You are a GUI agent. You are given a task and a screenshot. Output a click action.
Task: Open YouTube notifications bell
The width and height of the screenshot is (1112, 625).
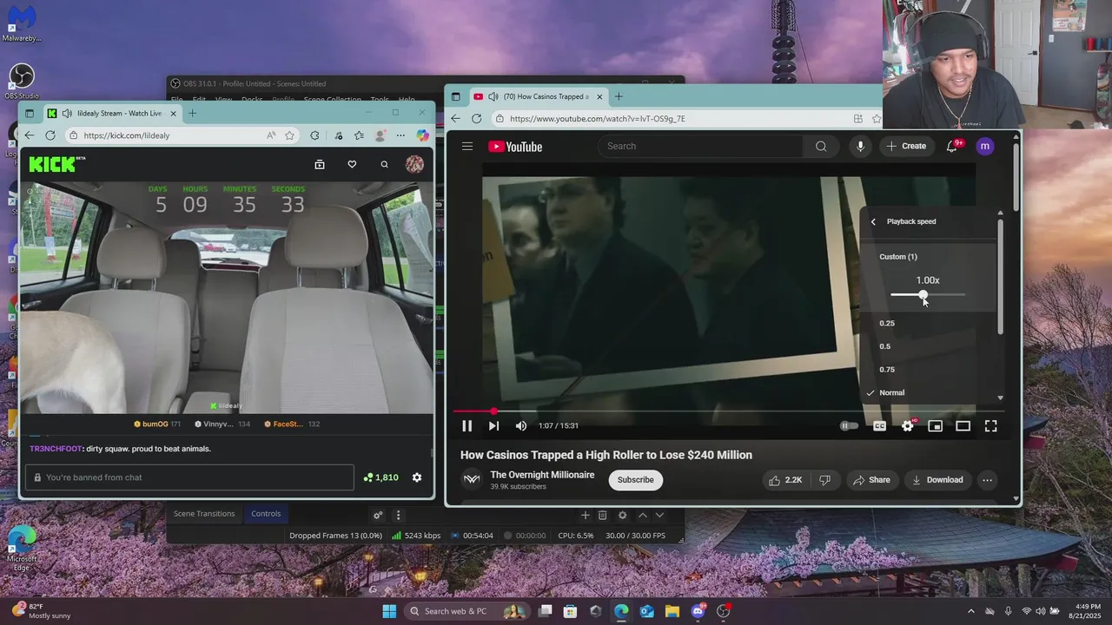point(951,146)
